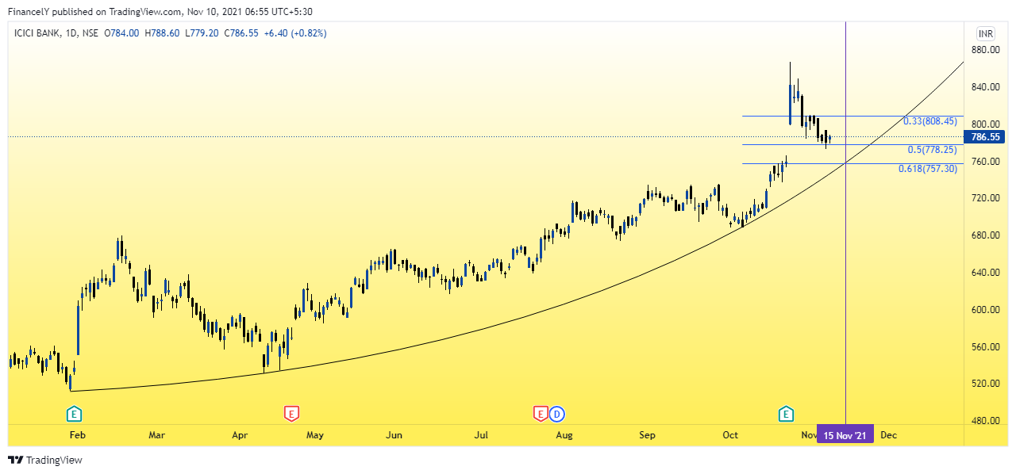Viewport: 1016px width, 474px height.
Task: Click the 680.00 price axis label
Action: pos(984,235)
